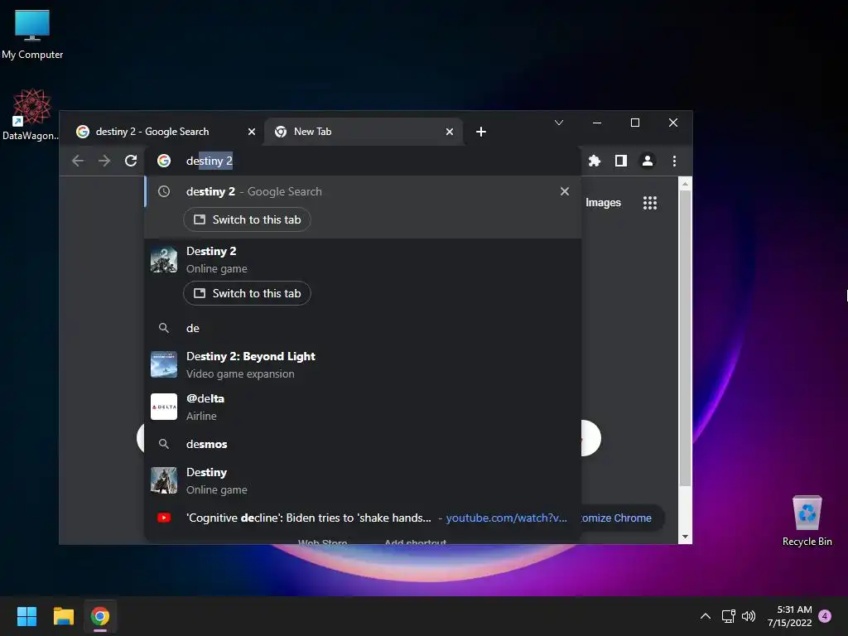The height and width of the screenshot is (636, 848).
Task: Open the Extensions puzzle icon
Action: 595,161
